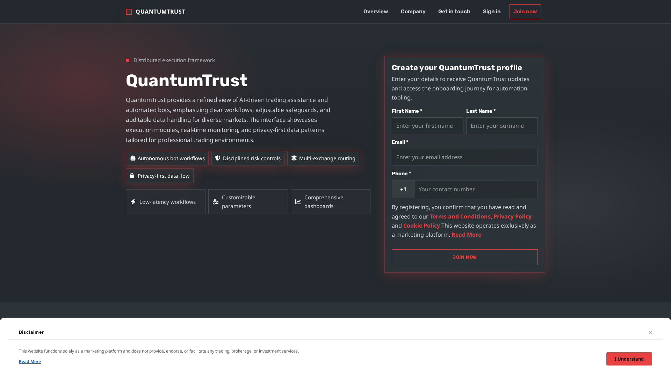Screen dimensions: 671x377
Task: Click I Understand on the disclaimer
Action: 629,358
